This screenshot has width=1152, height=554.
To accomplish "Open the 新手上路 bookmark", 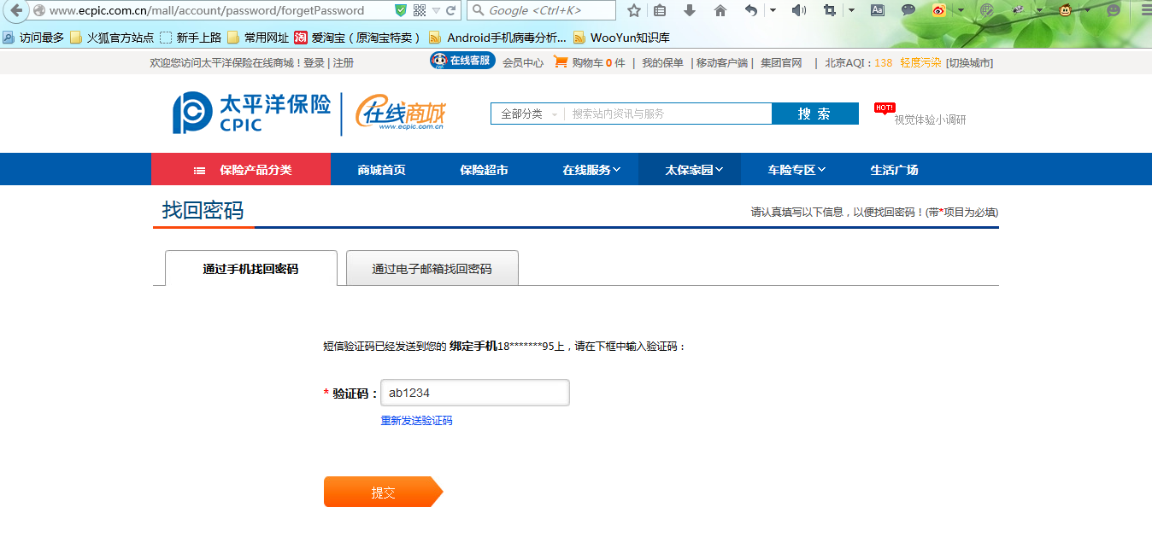I will [191, 38].
